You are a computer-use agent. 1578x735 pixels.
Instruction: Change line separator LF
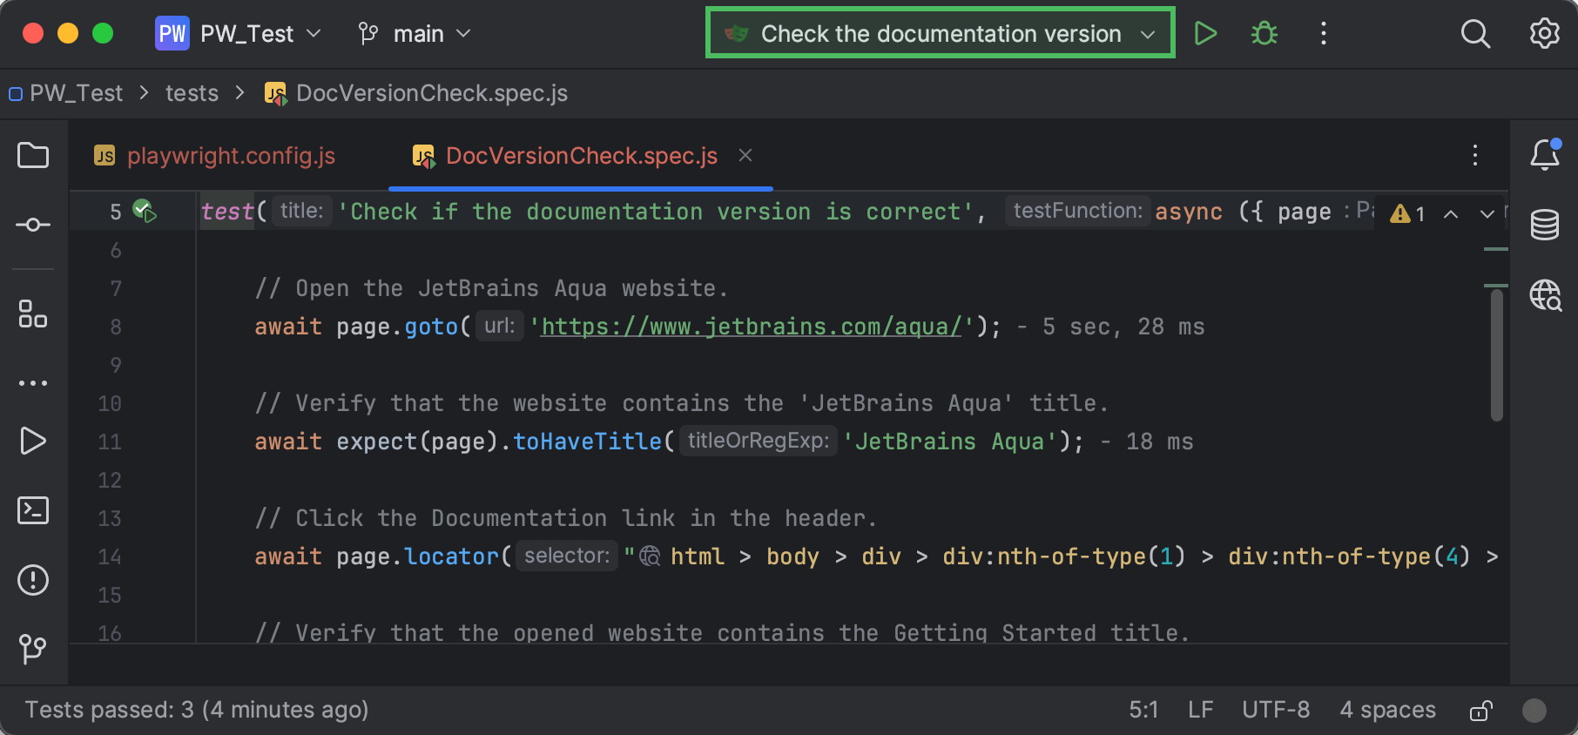[x=1200, y=710]
